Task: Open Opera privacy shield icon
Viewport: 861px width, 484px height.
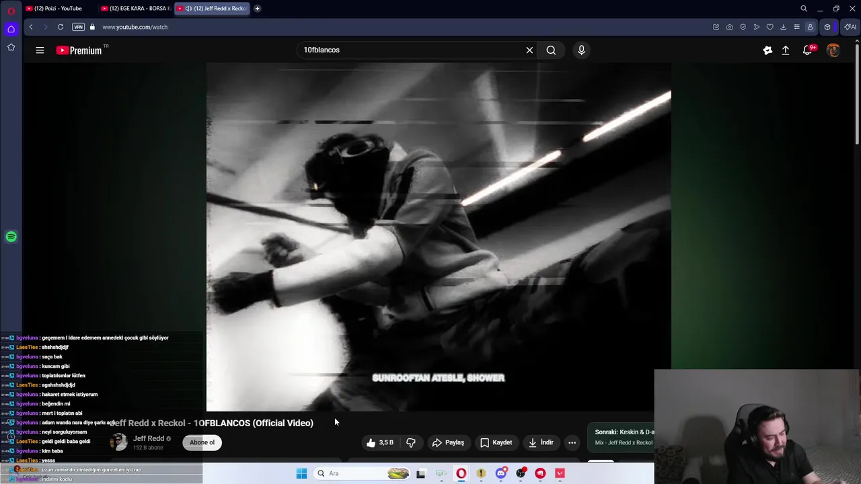Action: pos(743,27)
